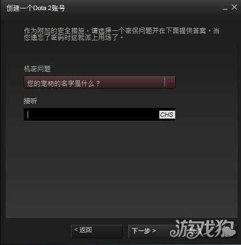The width and height of the screenshot is (241, 245).
Task: Go back with the < 返回 button
Action: click(97, 231)
